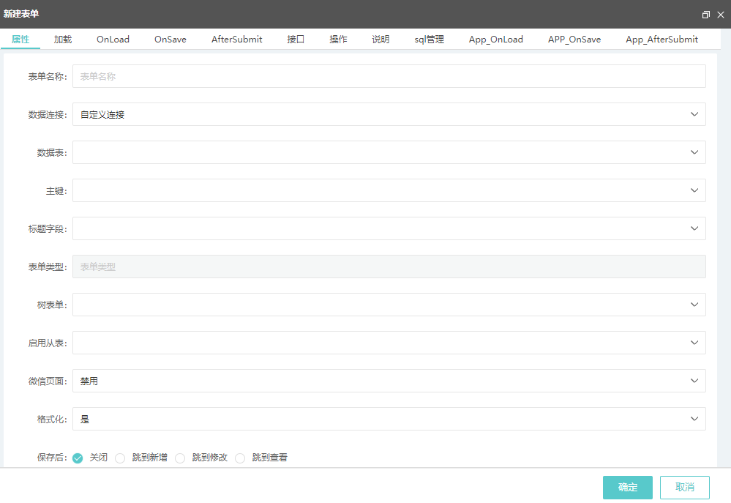The height and width of the screenshot is (503, 731).
Task: Select the 关闭 radio option
Action: coord(78,458)
